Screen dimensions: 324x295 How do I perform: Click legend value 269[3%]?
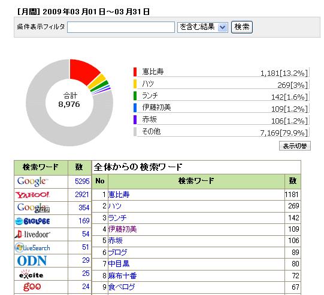coord(293,85)
